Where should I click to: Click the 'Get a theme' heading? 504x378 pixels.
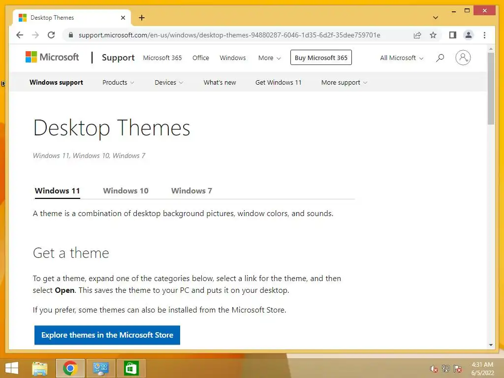71,253
